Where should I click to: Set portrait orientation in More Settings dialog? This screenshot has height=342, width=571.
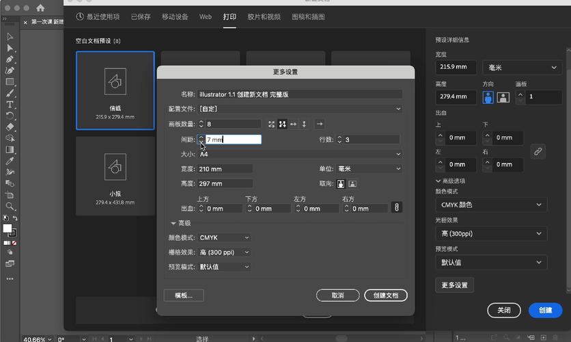(341, 184)
